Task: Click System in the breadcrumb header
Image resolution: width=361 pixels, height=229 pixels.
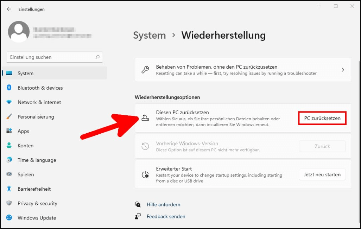Action: pos(150,36)
